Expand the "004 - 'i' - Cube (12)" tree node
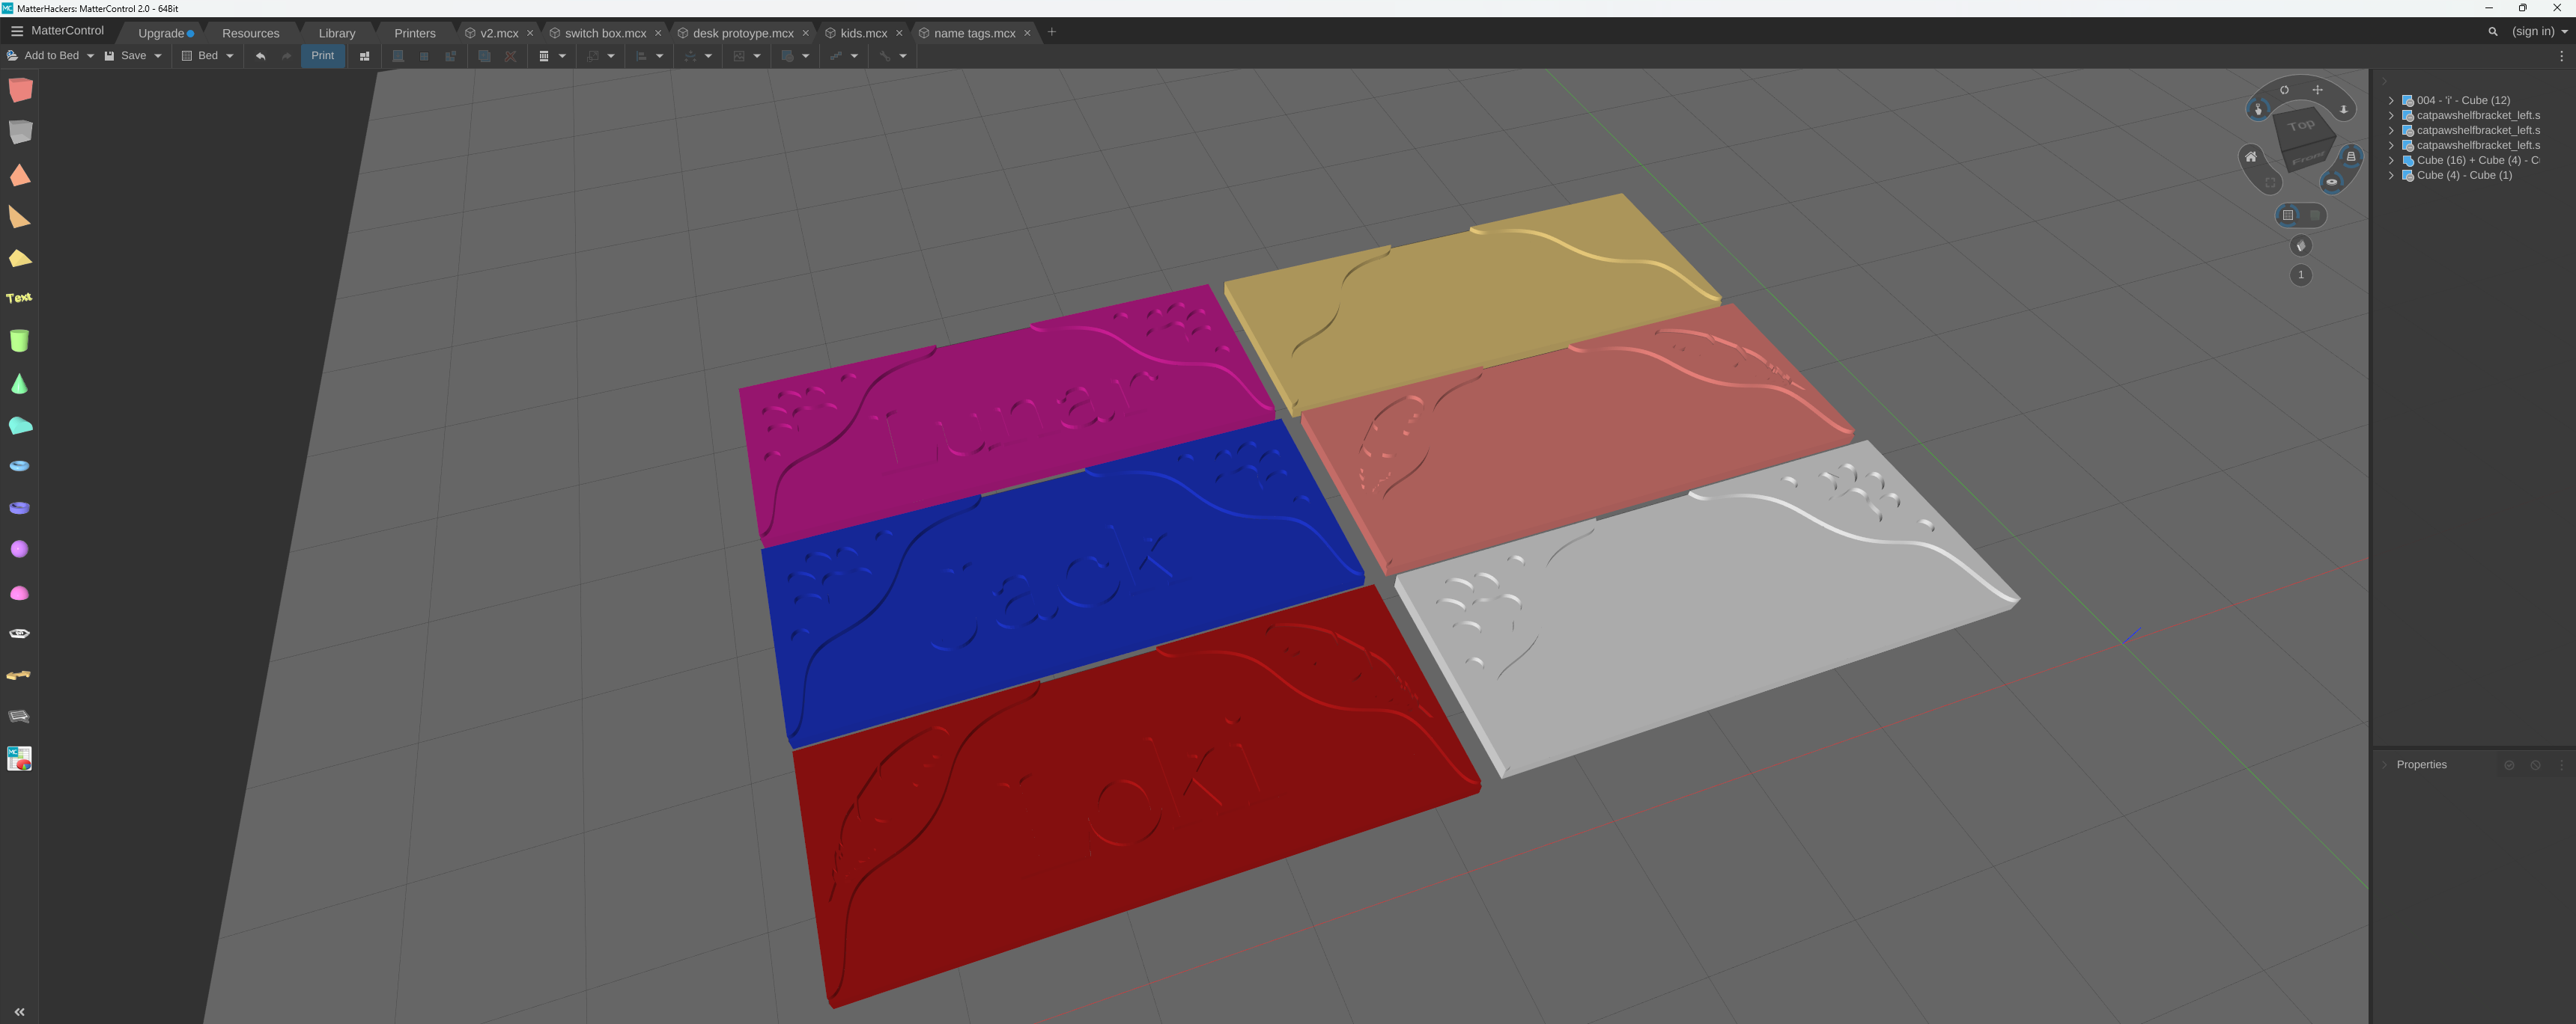Image resolution: width=2576 pixels, height=1024 pixels. tap(2391, 100)
